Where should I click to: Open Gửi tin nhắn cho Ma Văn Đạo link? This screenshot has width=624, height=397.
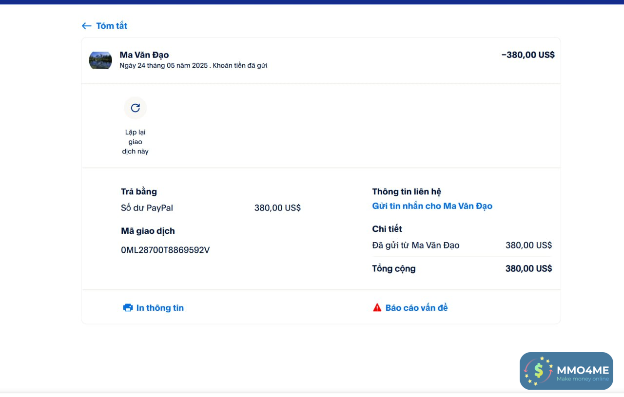tap(432, 206)
